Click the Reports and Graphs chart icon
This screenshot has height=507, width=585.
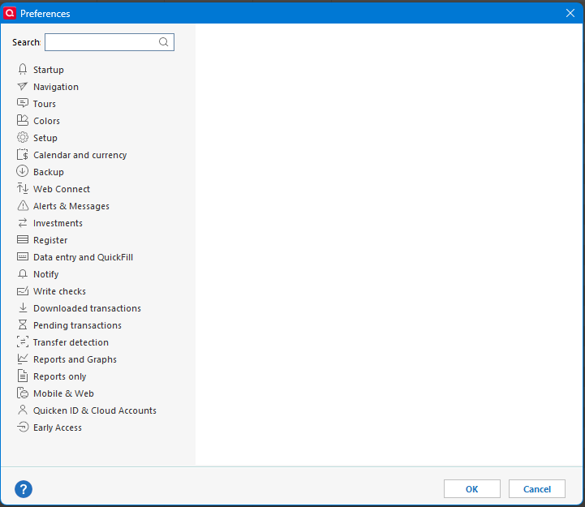click(x=23, y=359)
